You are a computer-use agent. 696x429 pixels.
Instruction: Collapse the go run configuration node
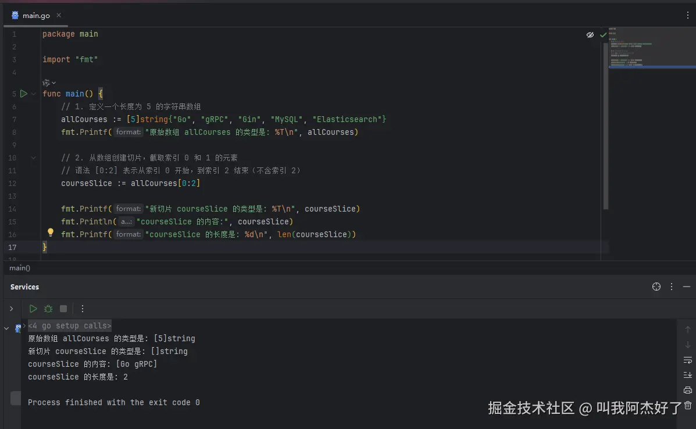(6, 328)
